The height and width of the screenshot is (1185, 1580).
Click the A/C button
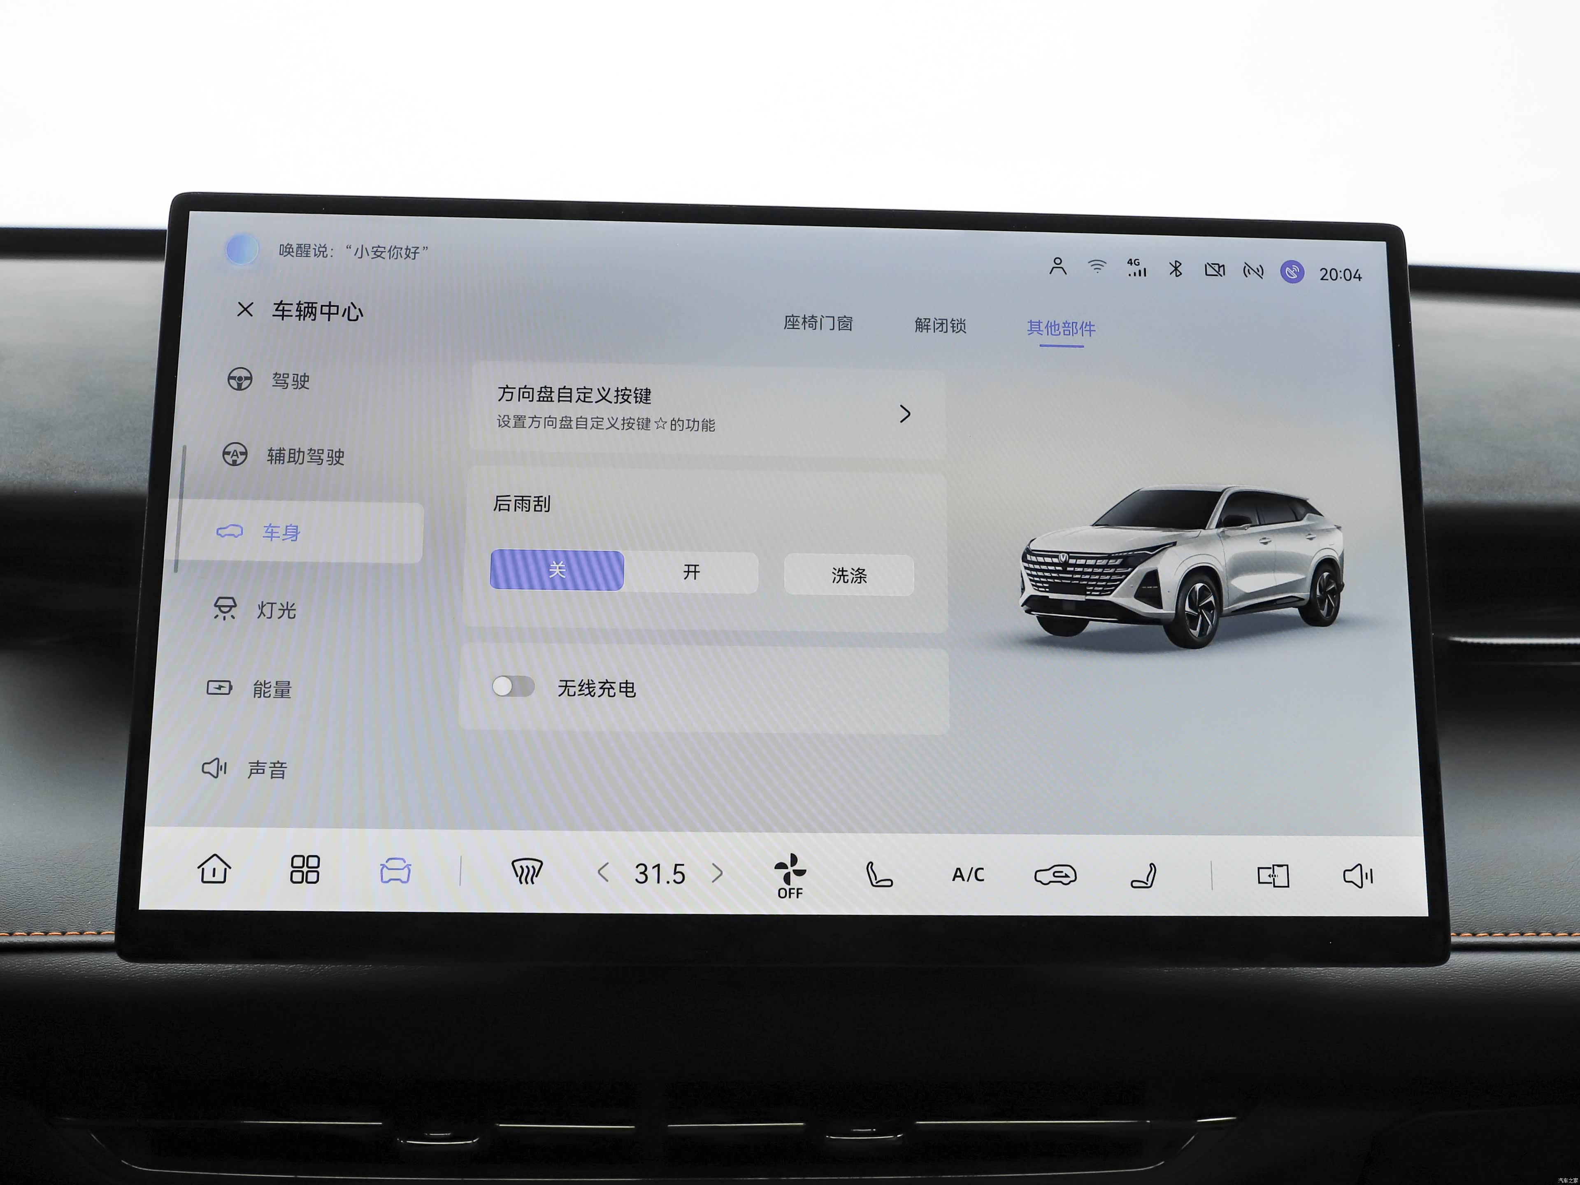pos(968,874)
